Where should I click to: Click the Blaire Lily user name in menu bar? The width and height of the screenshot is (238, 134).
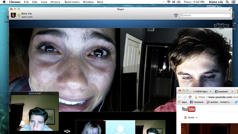pyautogui.click(x=216, y=2)
